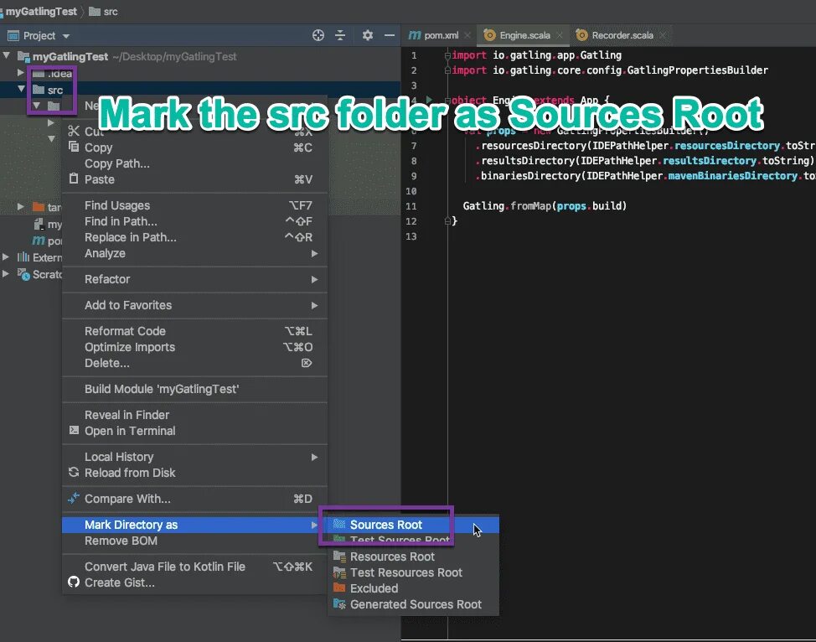
Task: Click the Compare With diff icon
Action: (75, 498)
